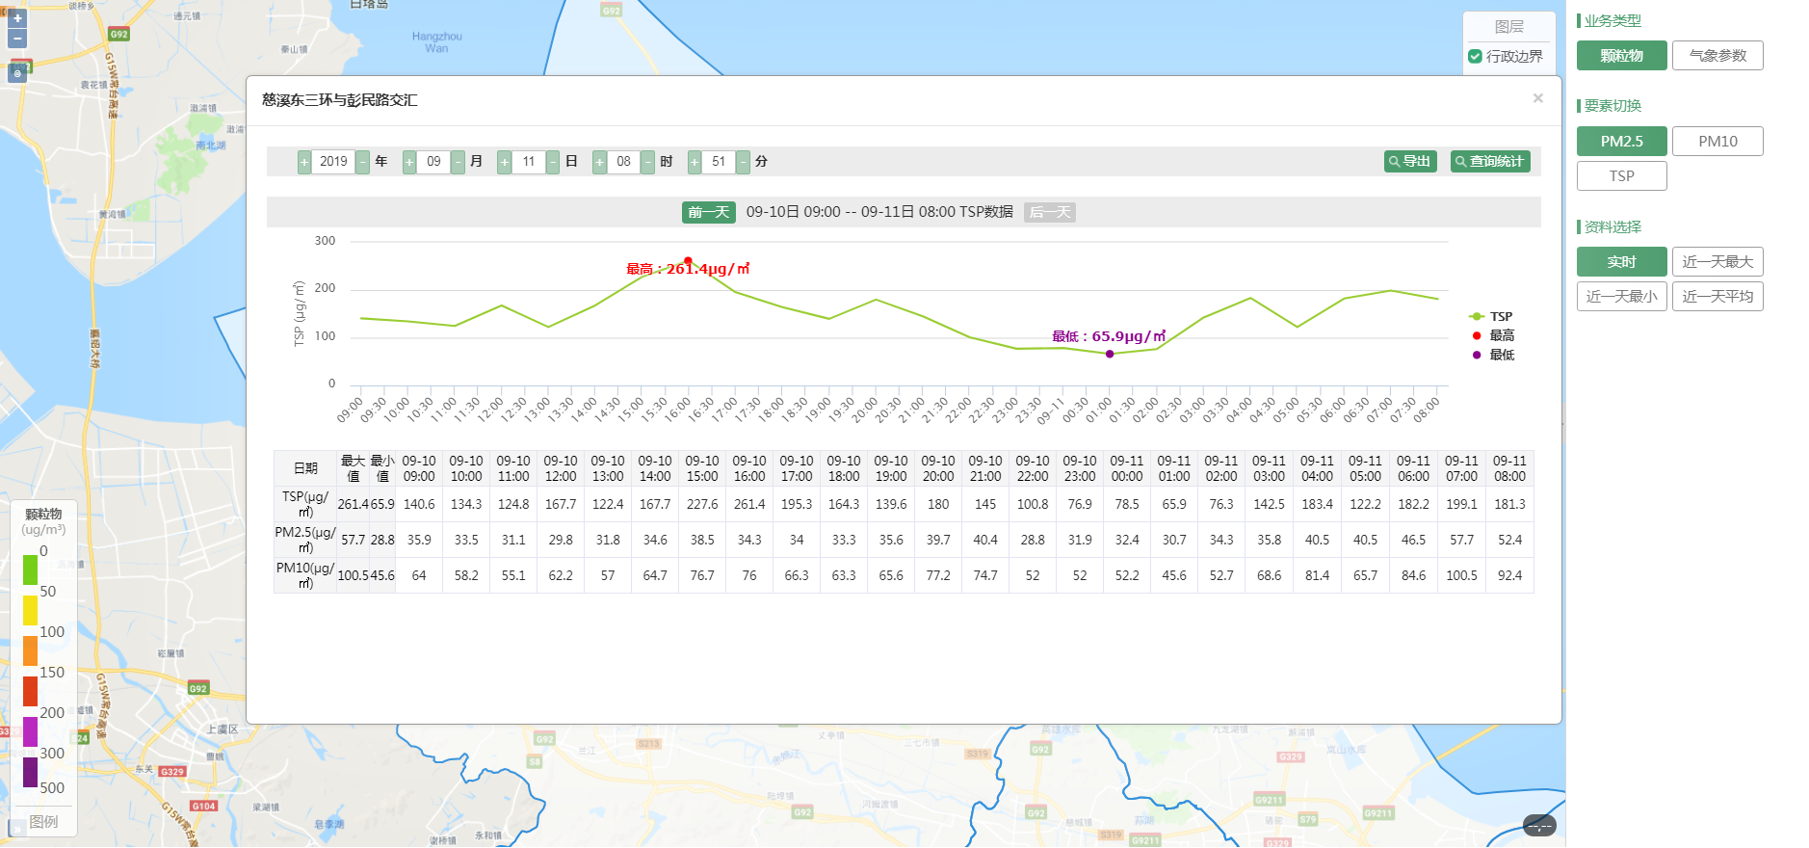1809x848 pixels.
Task: Click magenta swatch in particle legend
Action: coord(30,731)
